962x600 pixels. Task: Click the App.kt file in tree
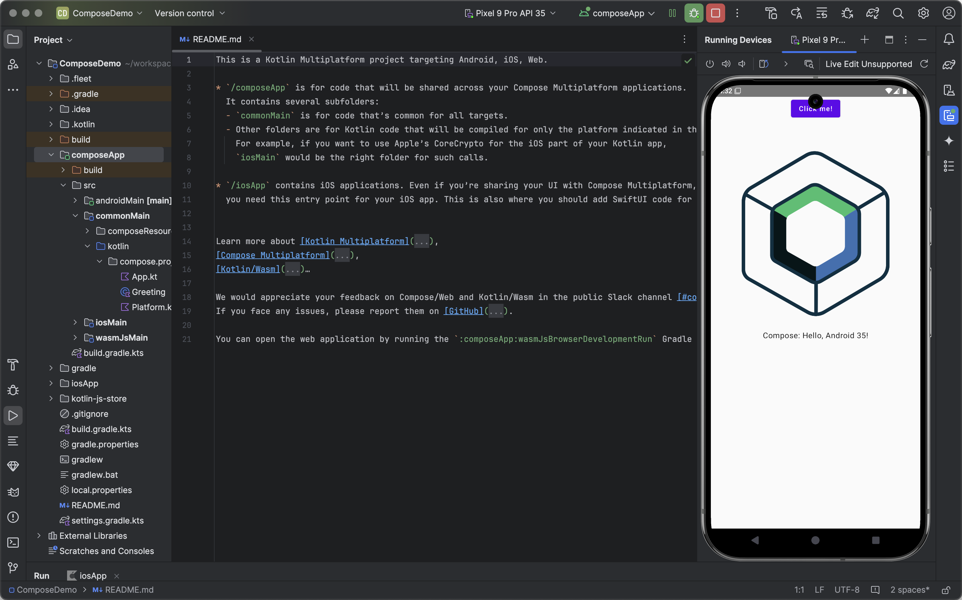[x=145, y=276]
